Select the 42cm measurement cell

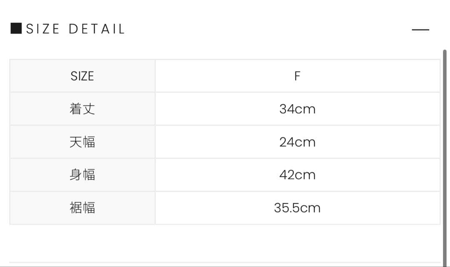[297, 175]
